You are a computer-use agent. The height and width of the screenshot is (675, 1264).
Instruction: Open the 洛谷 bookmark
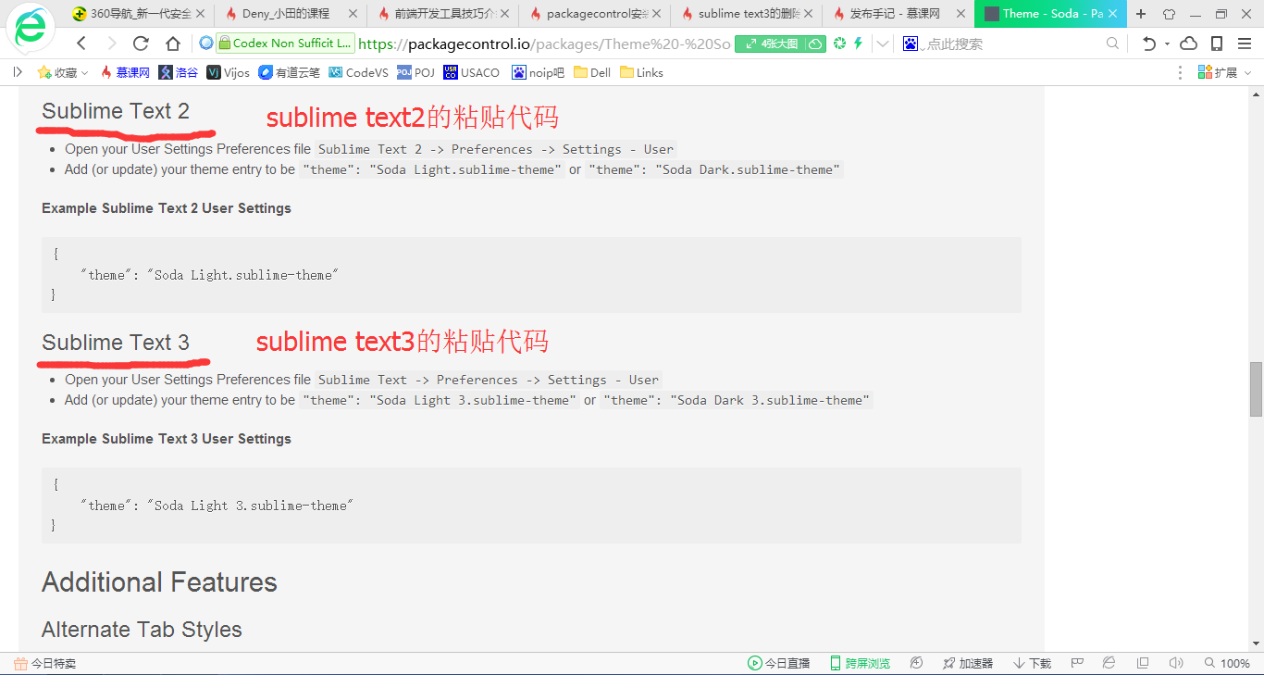click(x=179, y=72)
